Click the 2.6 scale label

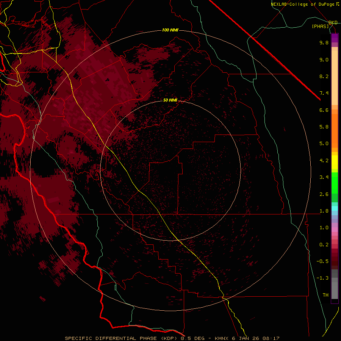[x=324, y=194]
